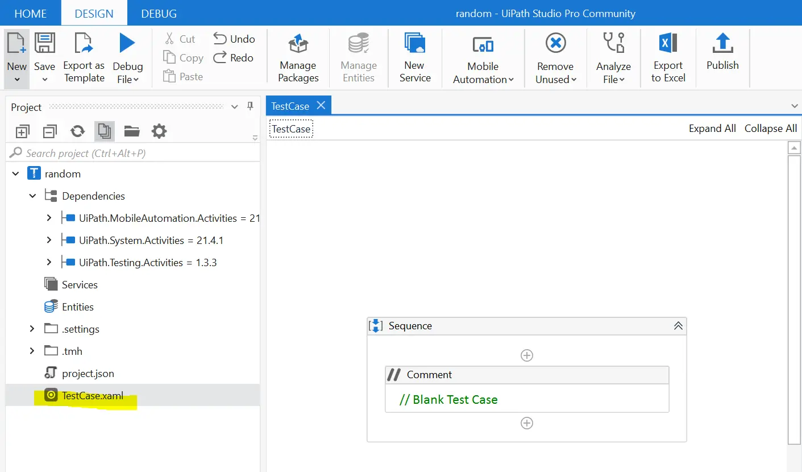Expand the .settings folder
The image size is (802, 472).
coord(32,329)
